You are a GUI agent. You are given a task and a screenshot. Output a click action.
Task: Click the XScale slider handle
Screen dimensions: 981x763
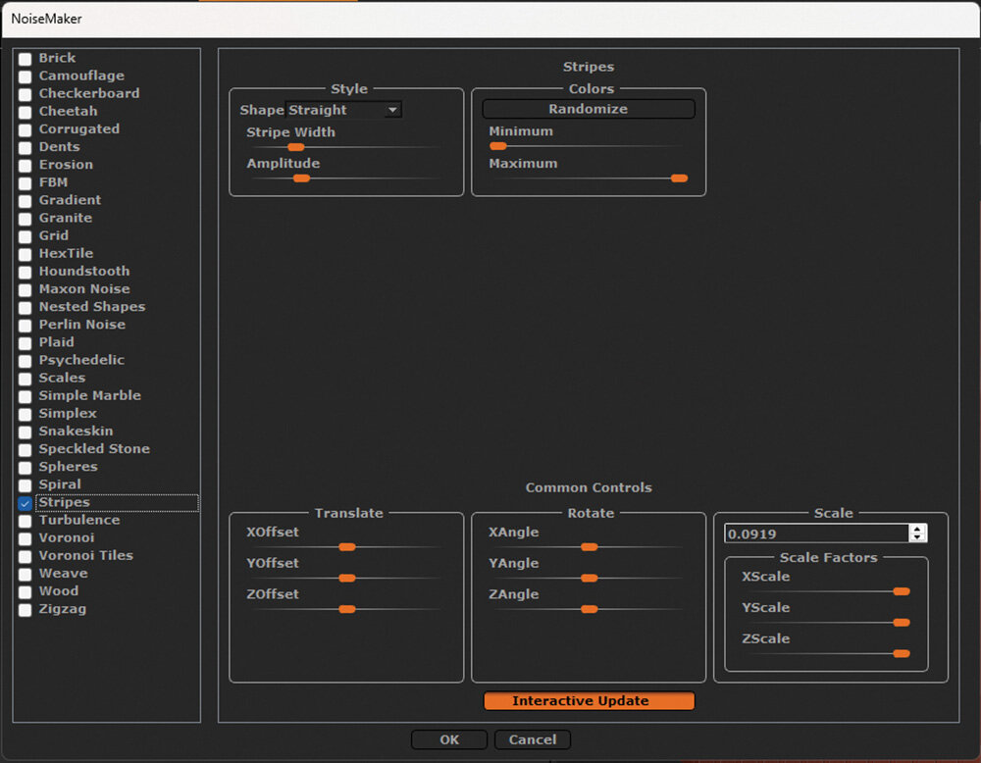tap(902, 591)
